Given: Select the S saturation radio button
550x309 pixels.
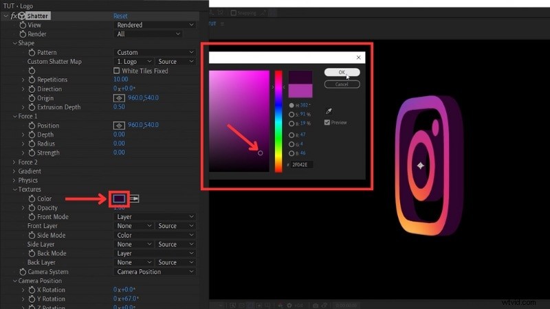Looking at the screenshot, I should (291, 115).
